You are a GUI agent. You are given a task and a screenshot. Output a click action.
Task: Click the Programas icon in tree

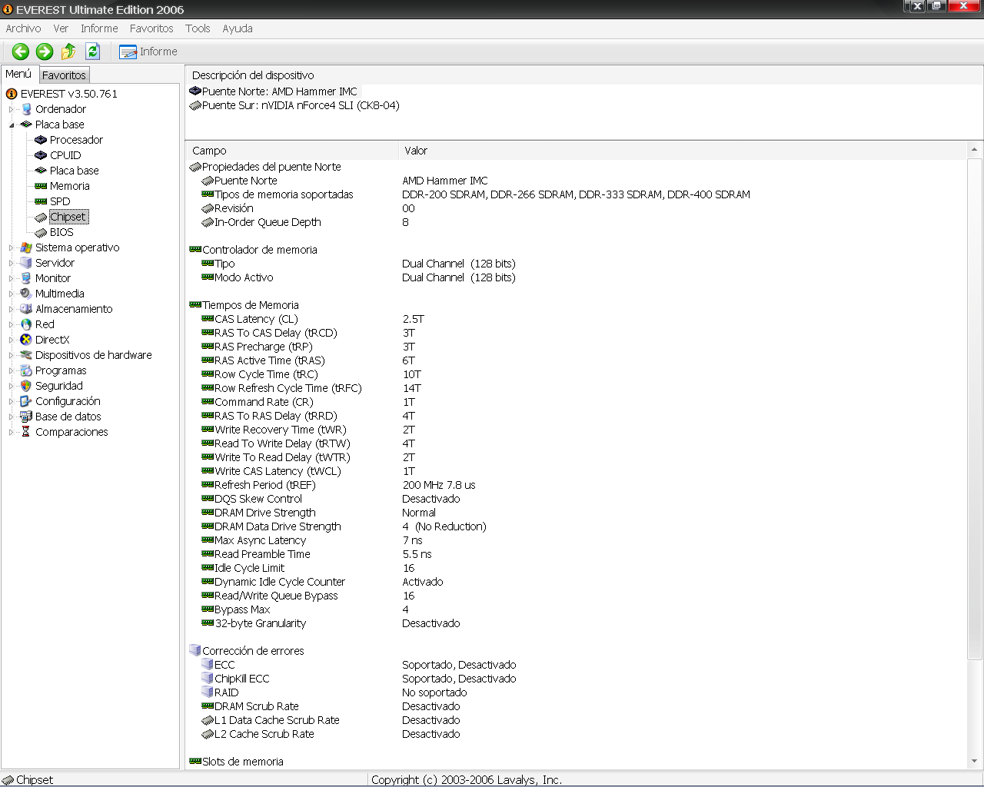click(27, 370)
